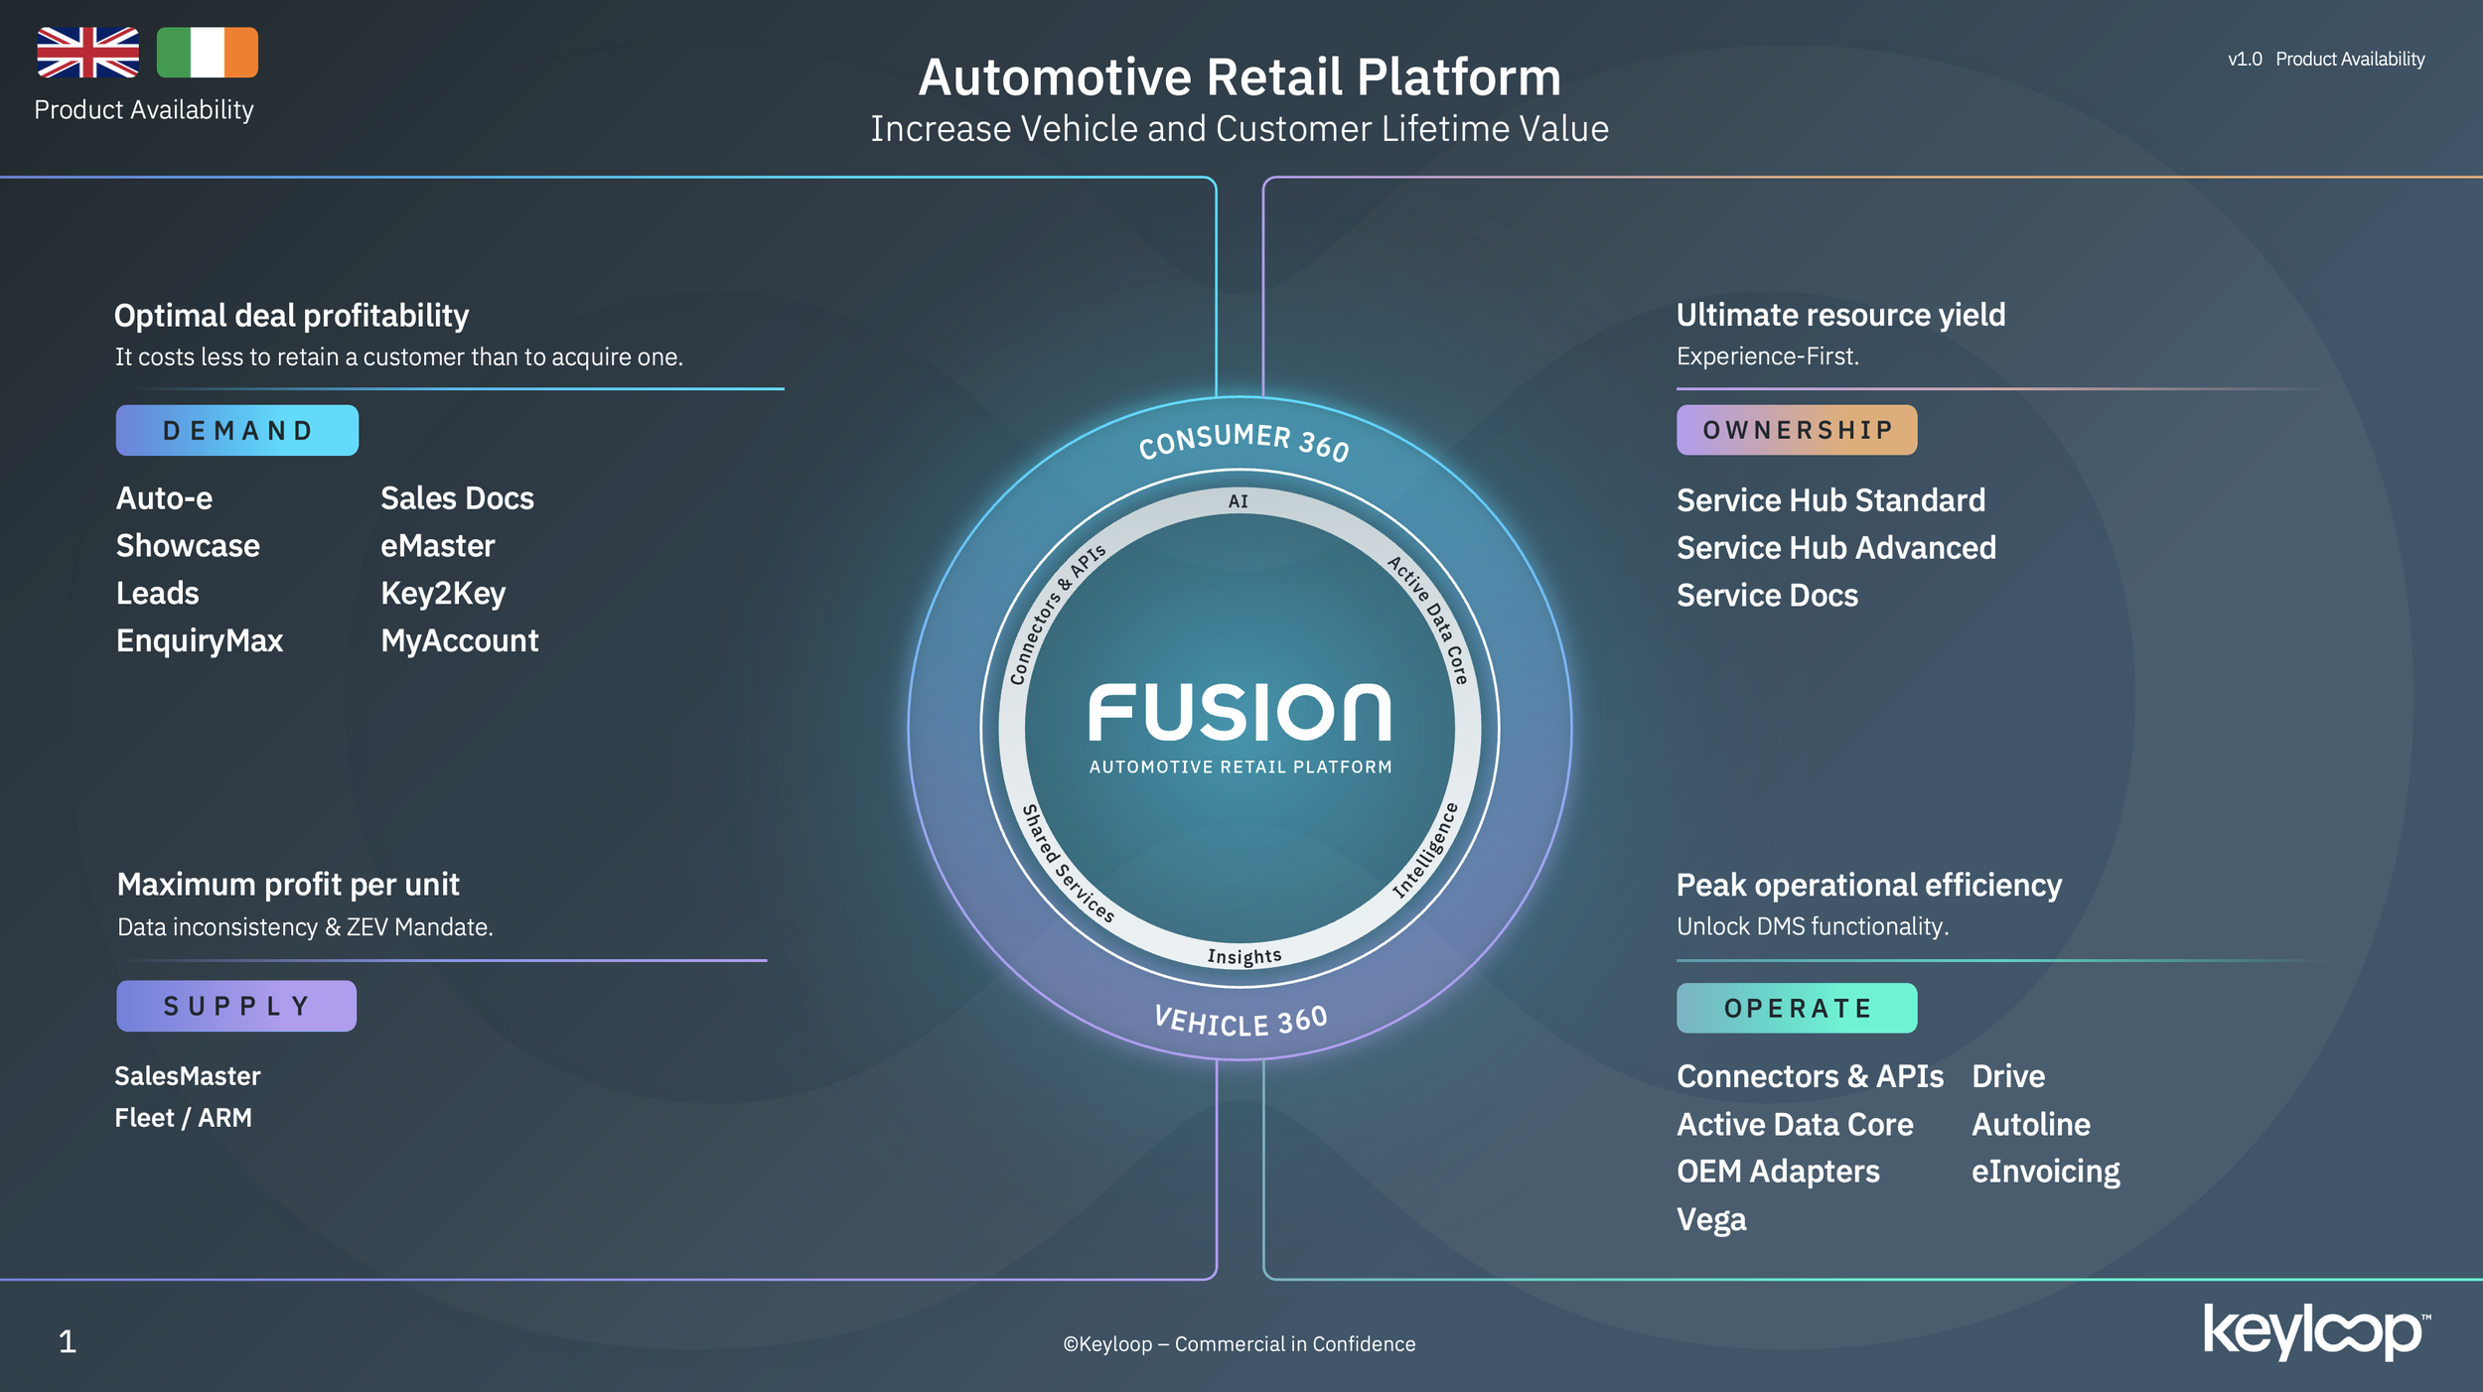Select the OWNERSHIP badge

(1797, 430)
